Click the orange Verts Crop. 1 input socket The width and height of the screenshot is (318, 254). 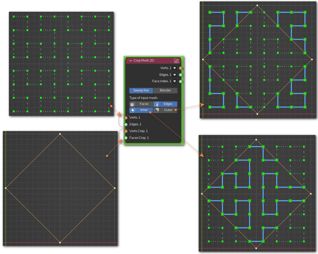126,131
